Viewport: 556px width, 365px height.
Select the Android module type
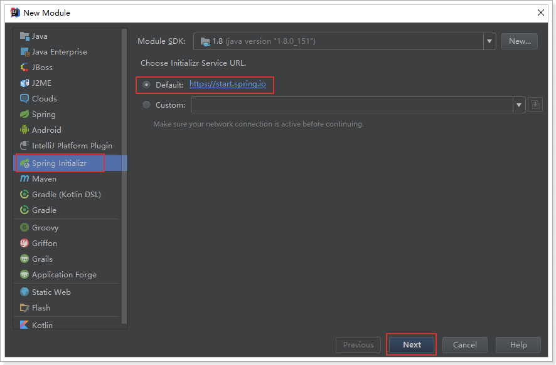[44, 130]
